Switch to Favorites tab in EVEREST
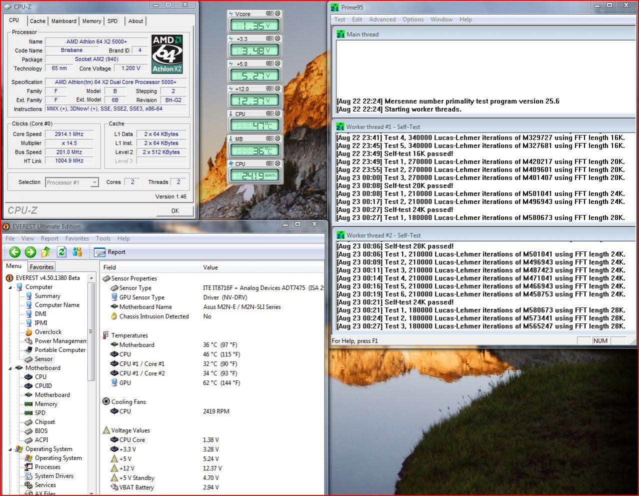The image size is (639, 496). 41,267
